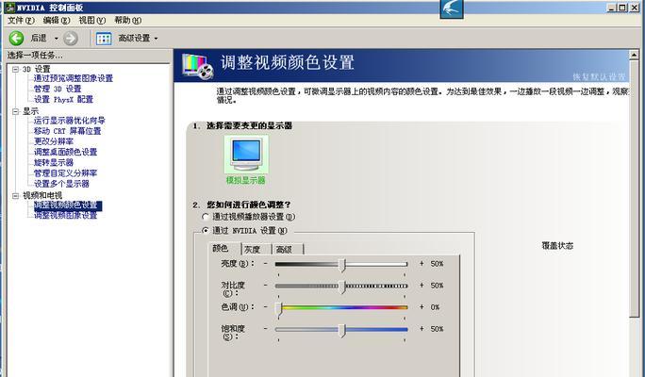Click 恢复默认设置 restore defaults link

tap(599, 77)
